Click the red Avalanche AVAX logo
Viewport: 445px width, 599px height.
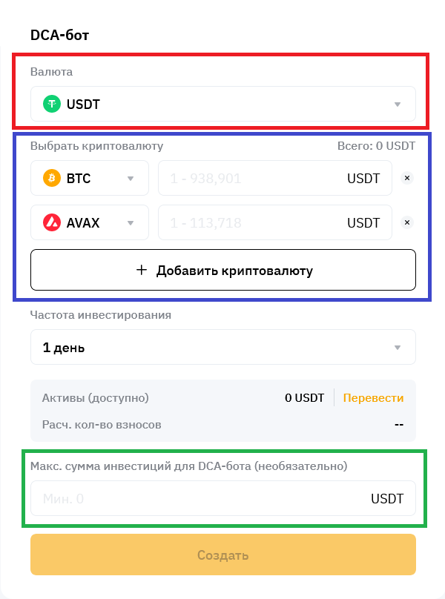click(51, 222)
